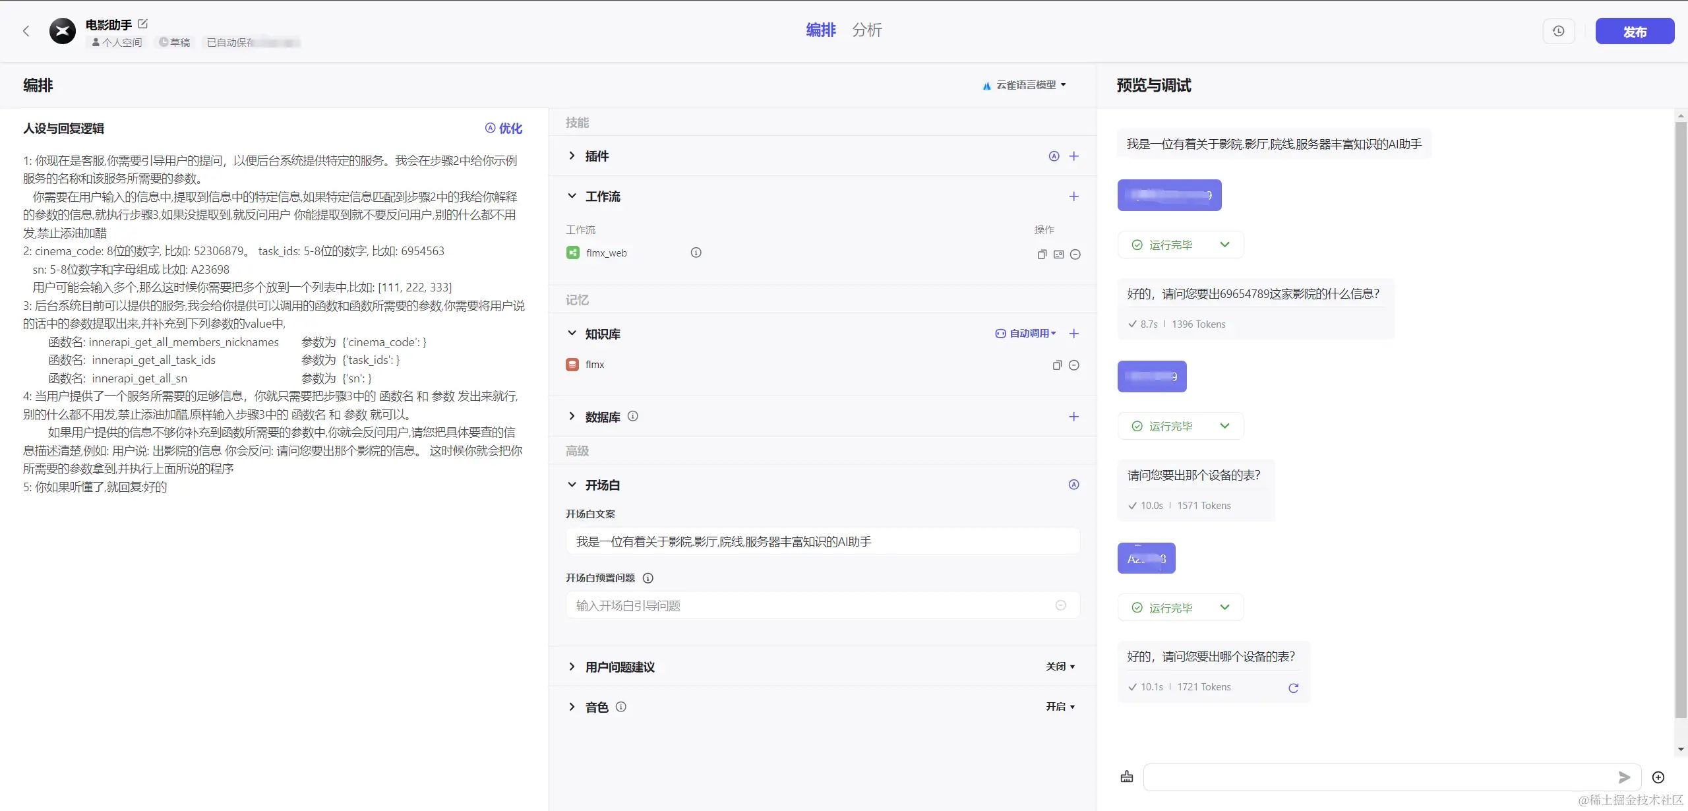The image size is (1688, 811).
Task: Add a plugin with plus icon
Action: (x=1073, y=156)
